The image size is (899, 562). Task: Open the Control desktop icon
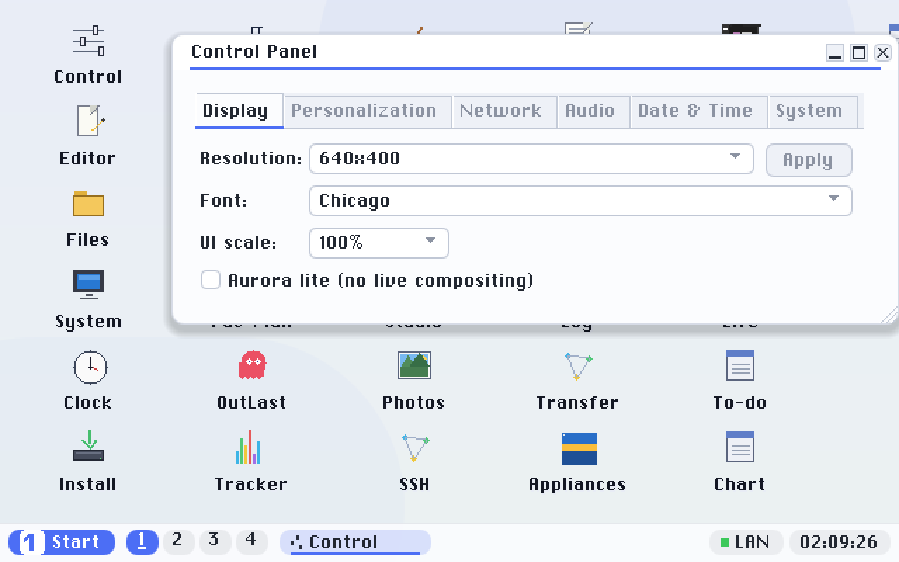(88, 56)
